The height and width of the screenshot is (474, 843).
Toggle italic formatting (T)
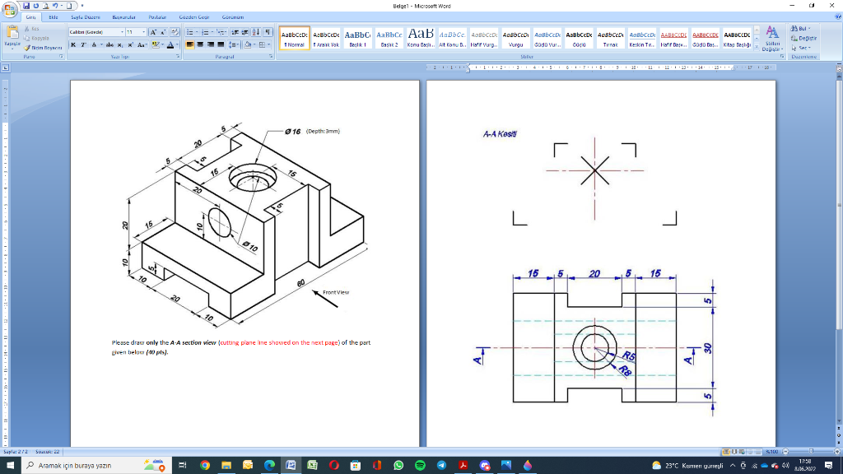click(x=83, y=45)
